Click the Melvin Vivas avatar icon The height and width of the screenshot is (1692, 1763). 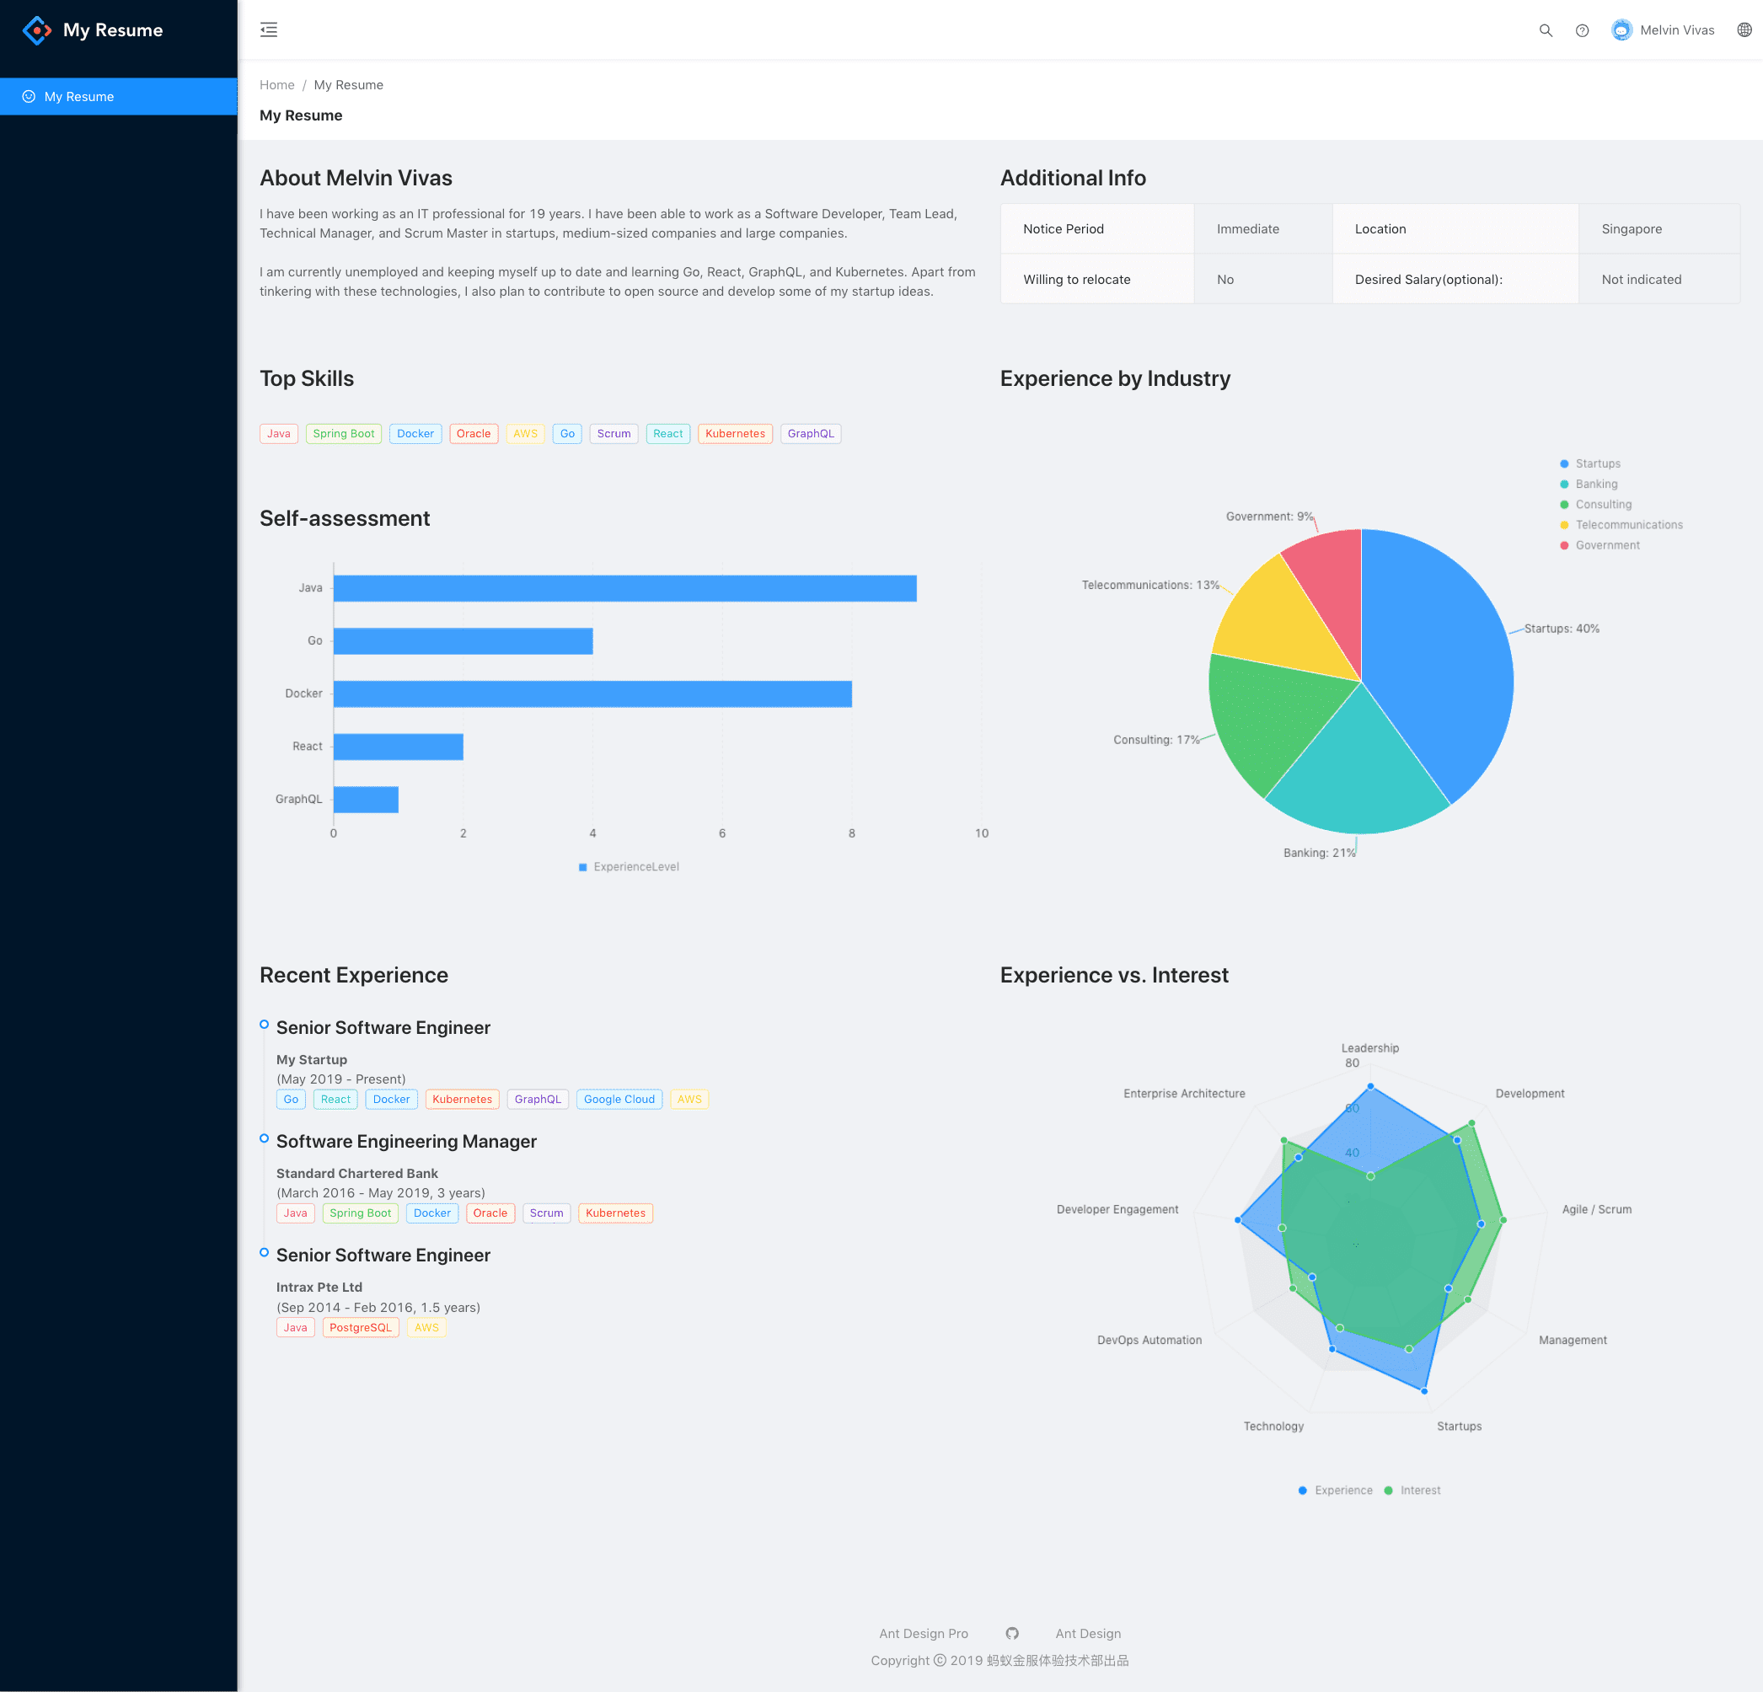[x=1621, y=29]
